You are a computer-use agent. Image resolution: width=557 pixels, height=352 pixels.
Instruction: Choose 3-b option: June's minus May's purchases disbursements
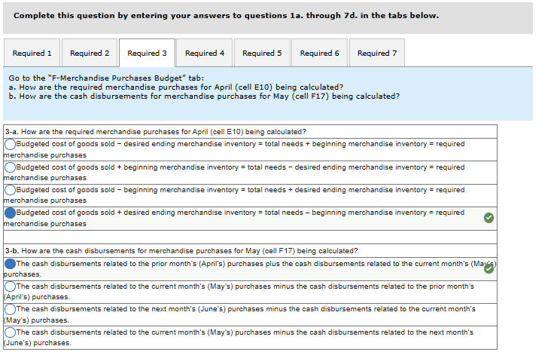click(x=11, y=309)
